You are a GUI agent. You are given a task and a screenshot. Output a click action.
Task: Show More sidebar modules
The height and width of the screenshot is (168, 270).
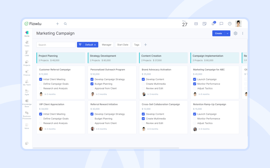27,126
